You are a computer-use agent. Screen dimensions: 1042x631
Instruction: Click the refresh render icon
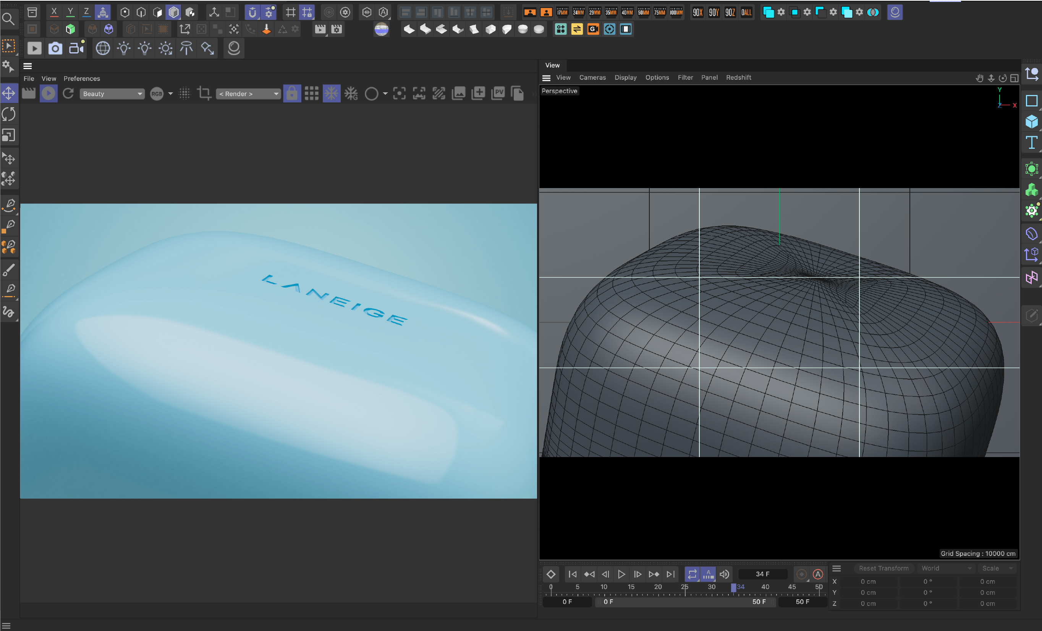coord(68,93)
